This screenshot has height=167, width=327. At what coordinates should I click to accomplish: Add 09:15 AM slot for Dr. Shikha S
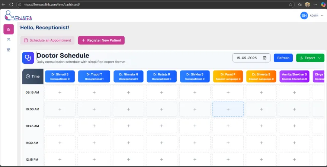tap(195, 92)
